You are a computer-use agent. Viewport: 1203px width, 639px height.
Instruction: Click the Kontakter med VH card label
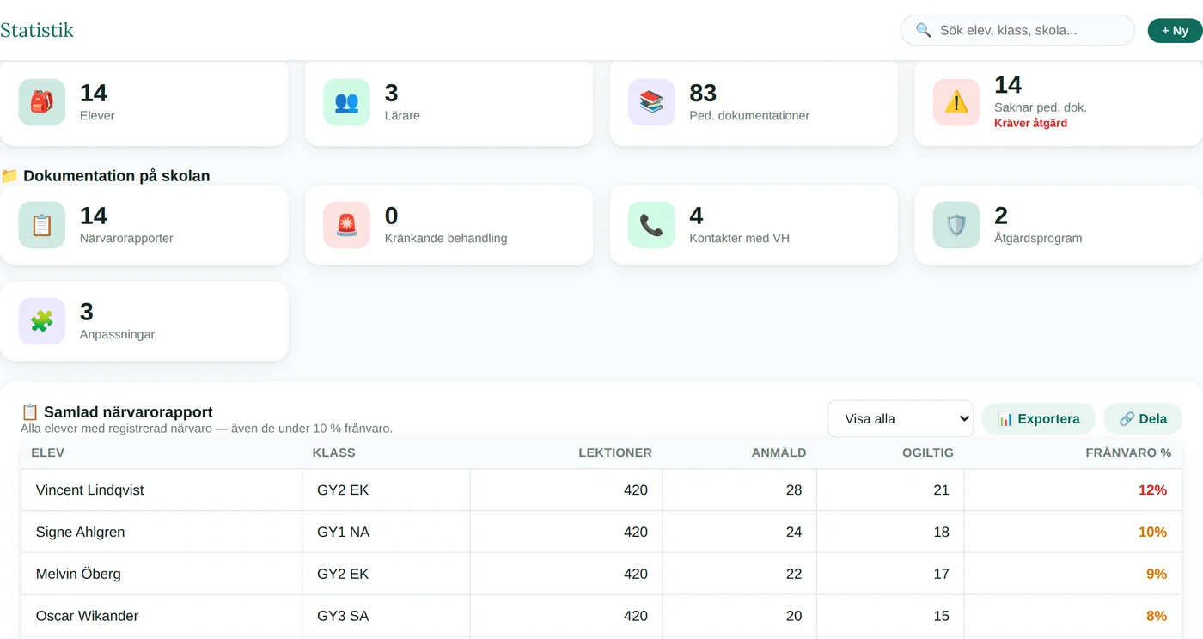tap(739, 238)
